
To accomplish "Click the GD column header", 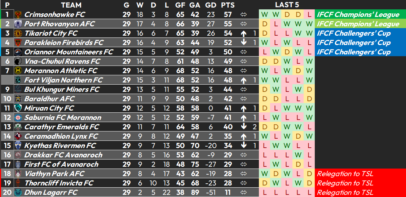I will 211,5.
